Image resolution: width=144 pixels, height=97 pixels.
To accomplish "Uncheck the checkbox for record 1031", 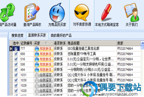I will click(x=16, y=75).
